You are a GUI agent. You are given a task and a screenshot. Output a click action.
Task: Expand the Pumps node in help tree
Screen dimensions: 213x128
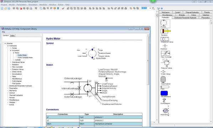click(11, 48)
